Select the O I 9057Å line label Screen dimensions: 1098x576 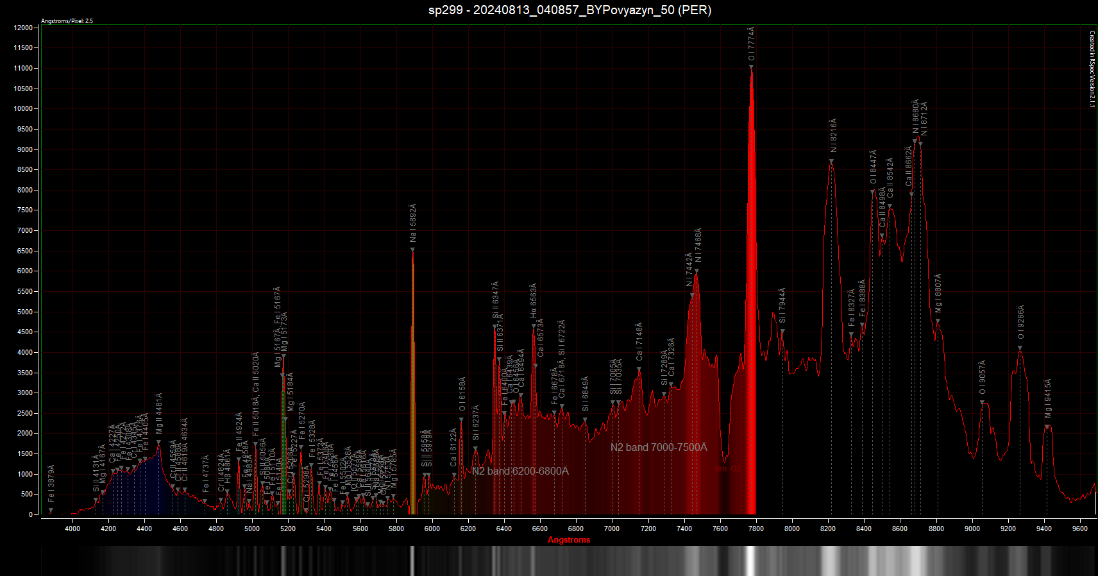click(x=983, y=377)
